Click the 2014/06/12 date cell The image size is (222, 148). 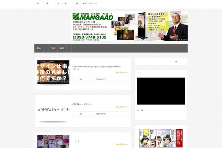click(101, 79)
